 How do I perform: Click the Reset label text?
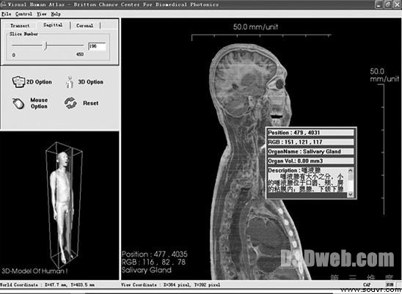click(x=91, y=103)
